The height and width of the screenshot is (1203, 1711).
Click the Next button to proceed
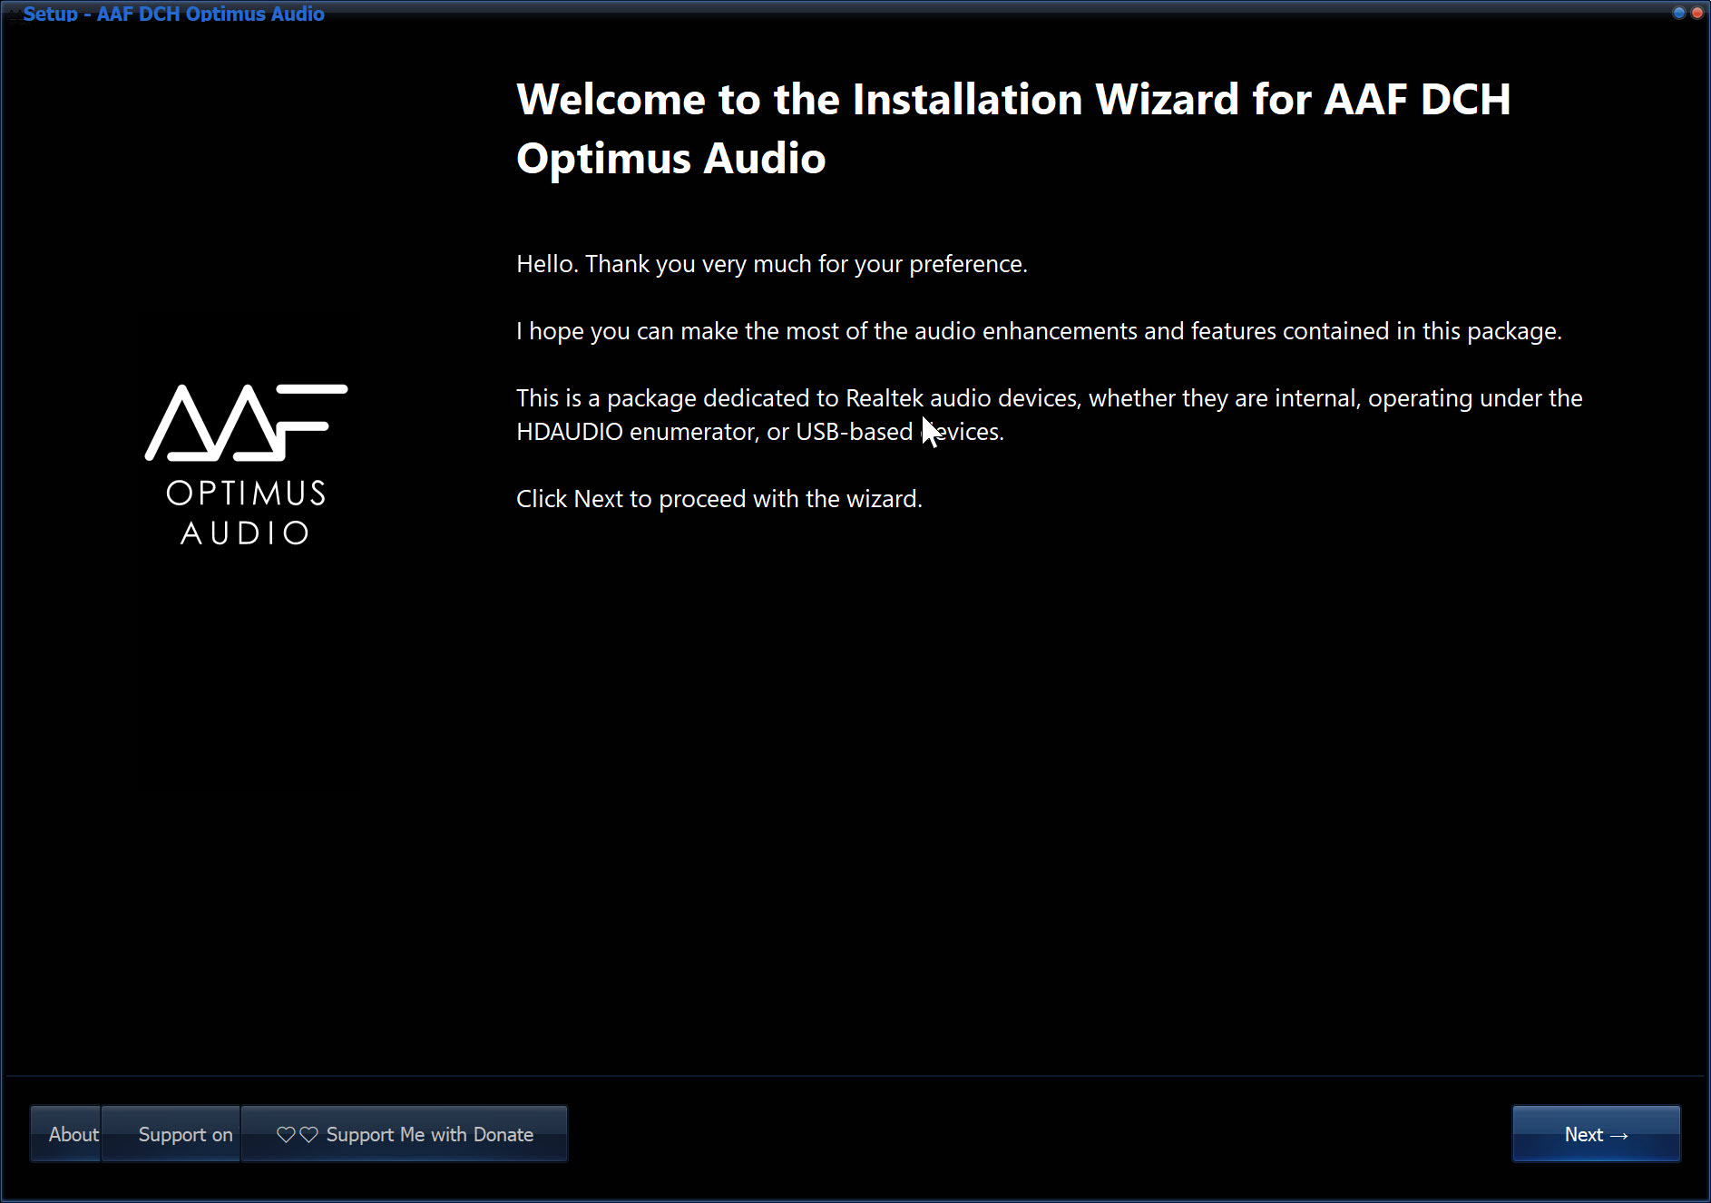pos(1595,1134)
